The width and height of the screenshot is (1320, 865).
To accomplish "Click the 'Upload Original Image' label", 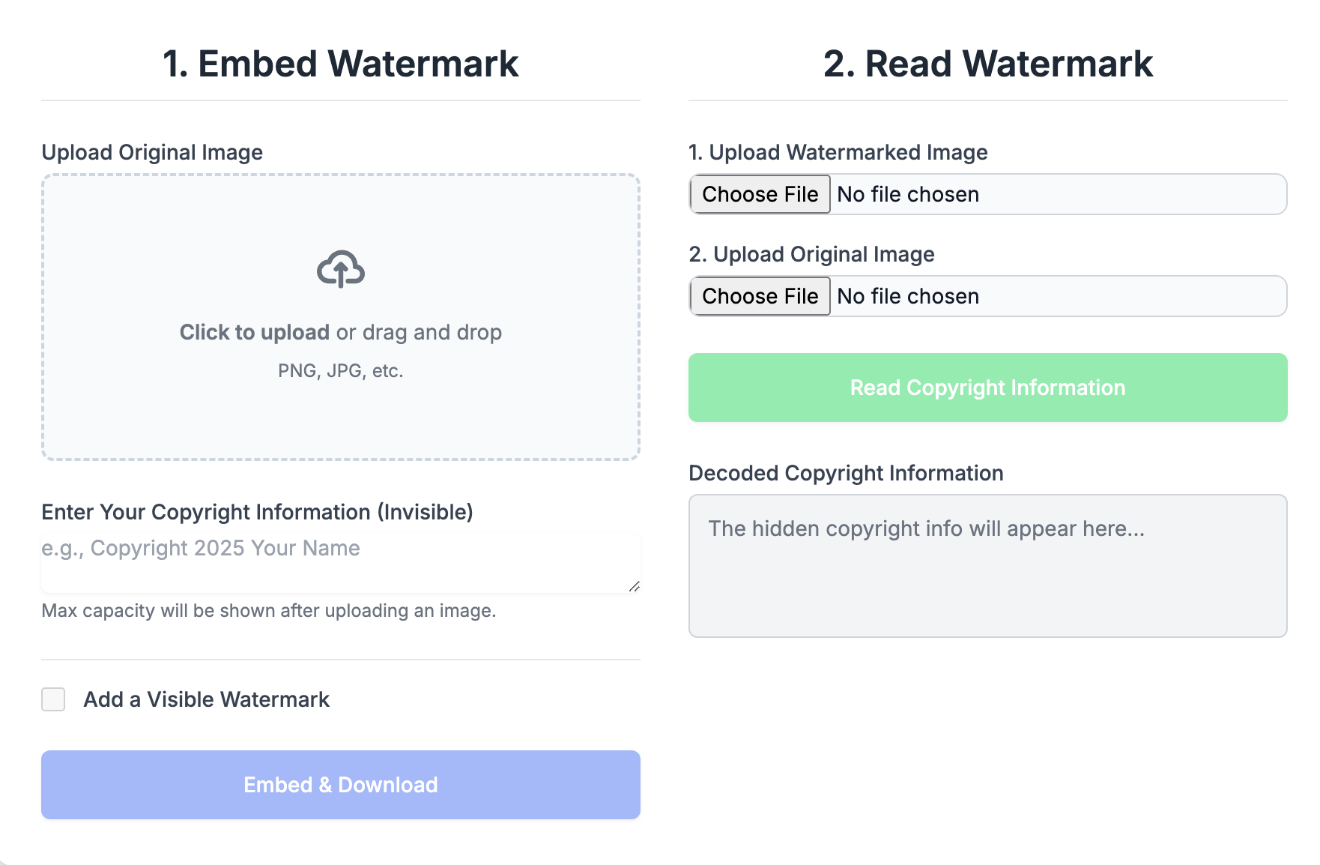I will tap(152, 152).
